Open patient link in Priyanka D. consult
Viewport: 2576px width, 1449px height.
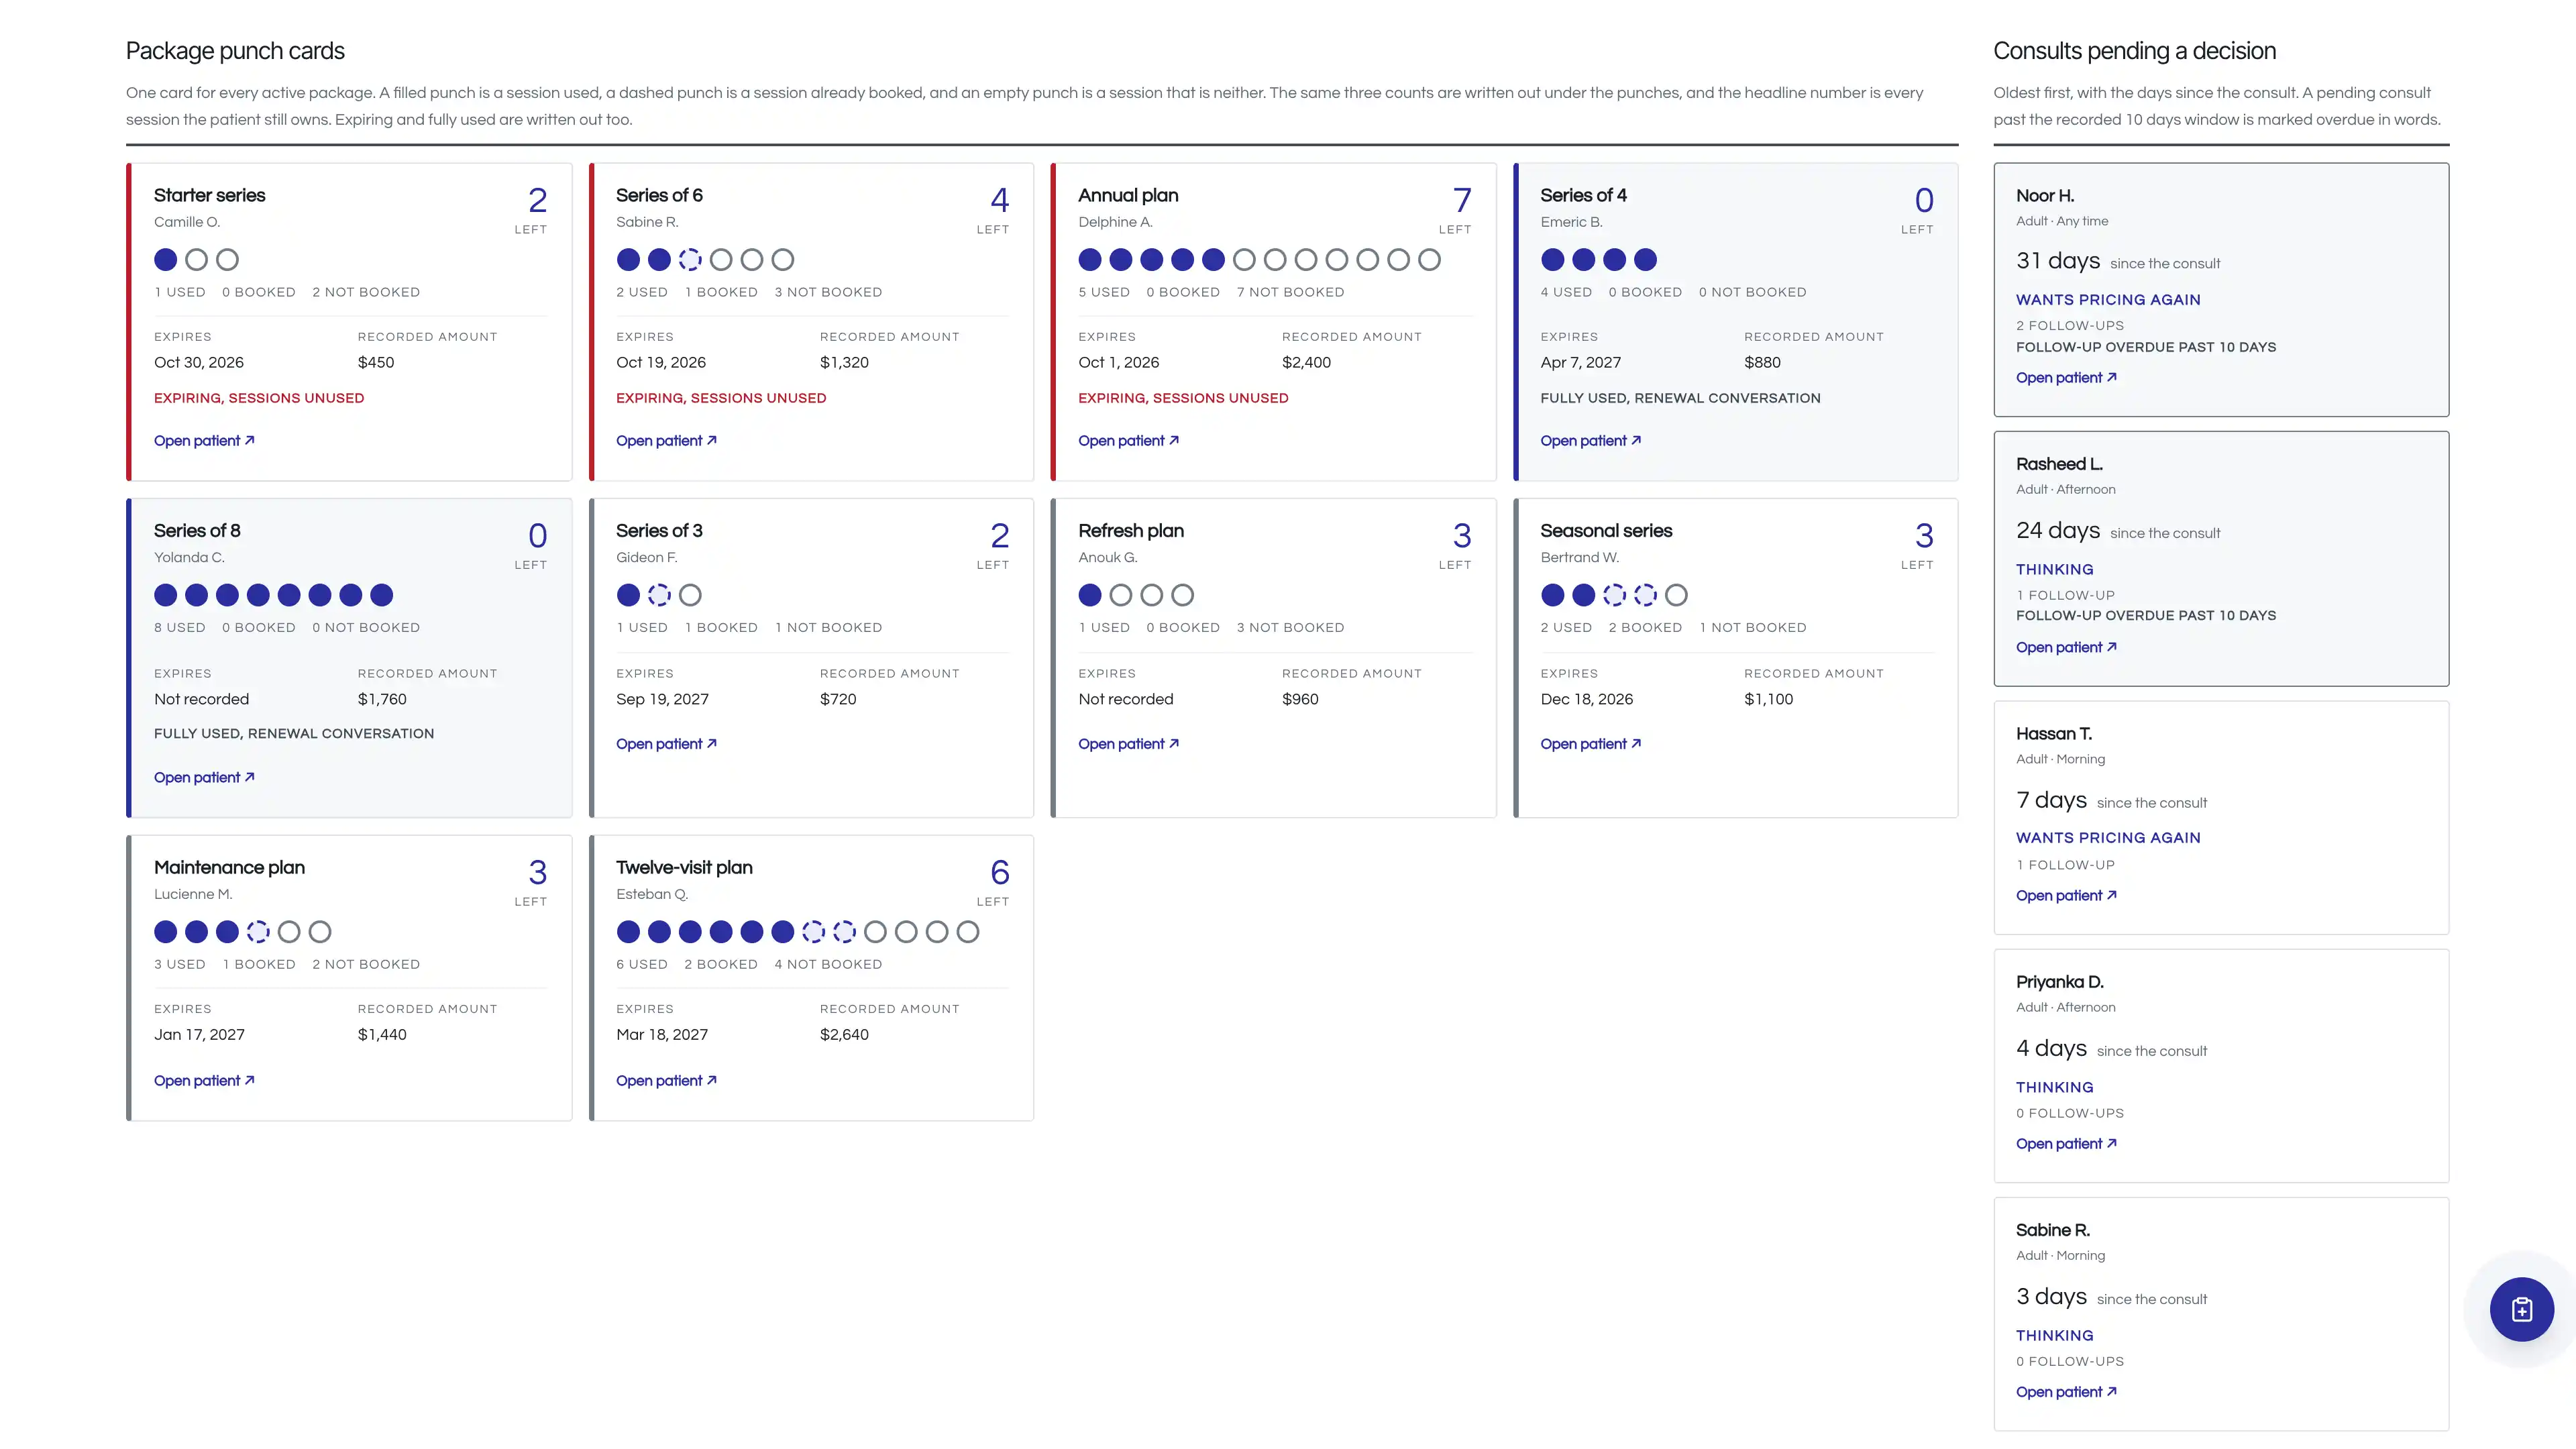pos(2066,1144)
